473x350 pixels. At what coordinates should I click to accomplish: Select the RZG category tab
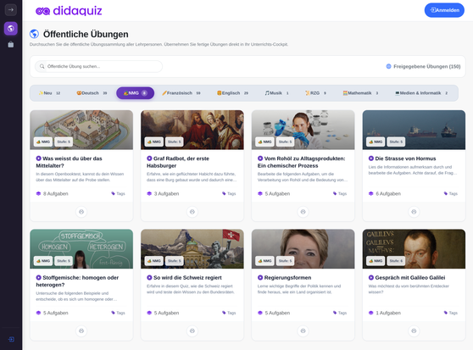point(315,93)
